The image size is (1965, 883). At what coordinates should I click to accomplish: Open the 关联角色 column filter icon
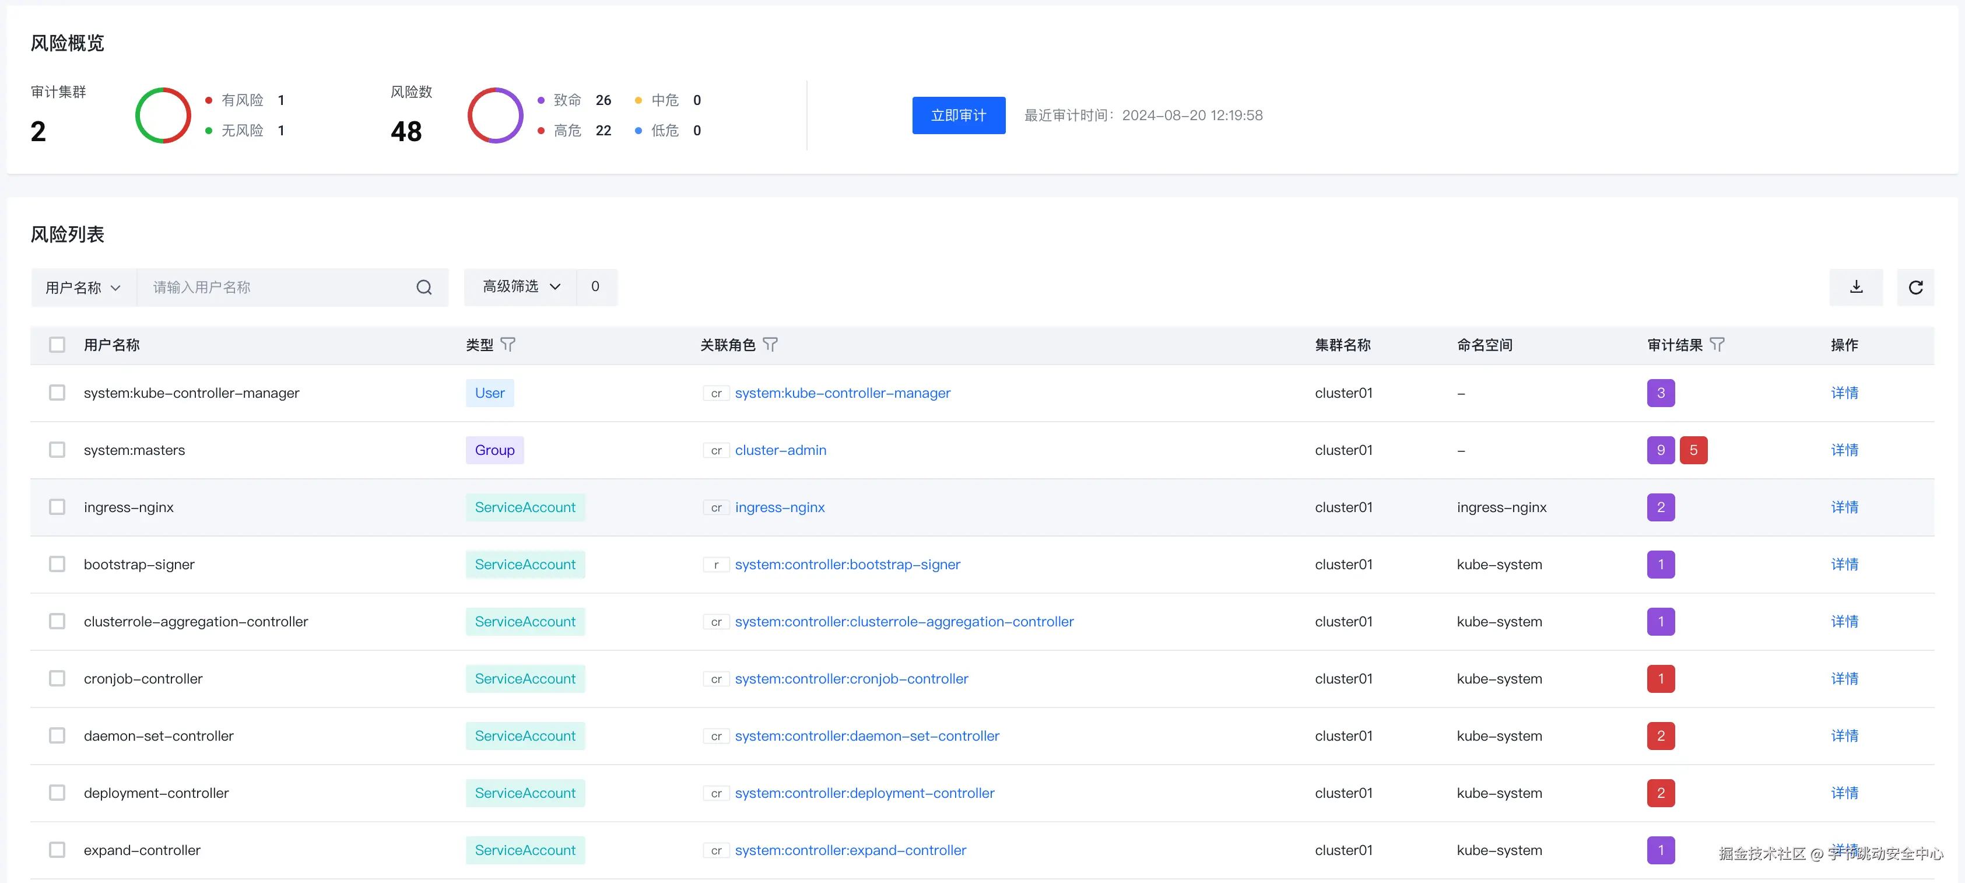pos(770,344)
